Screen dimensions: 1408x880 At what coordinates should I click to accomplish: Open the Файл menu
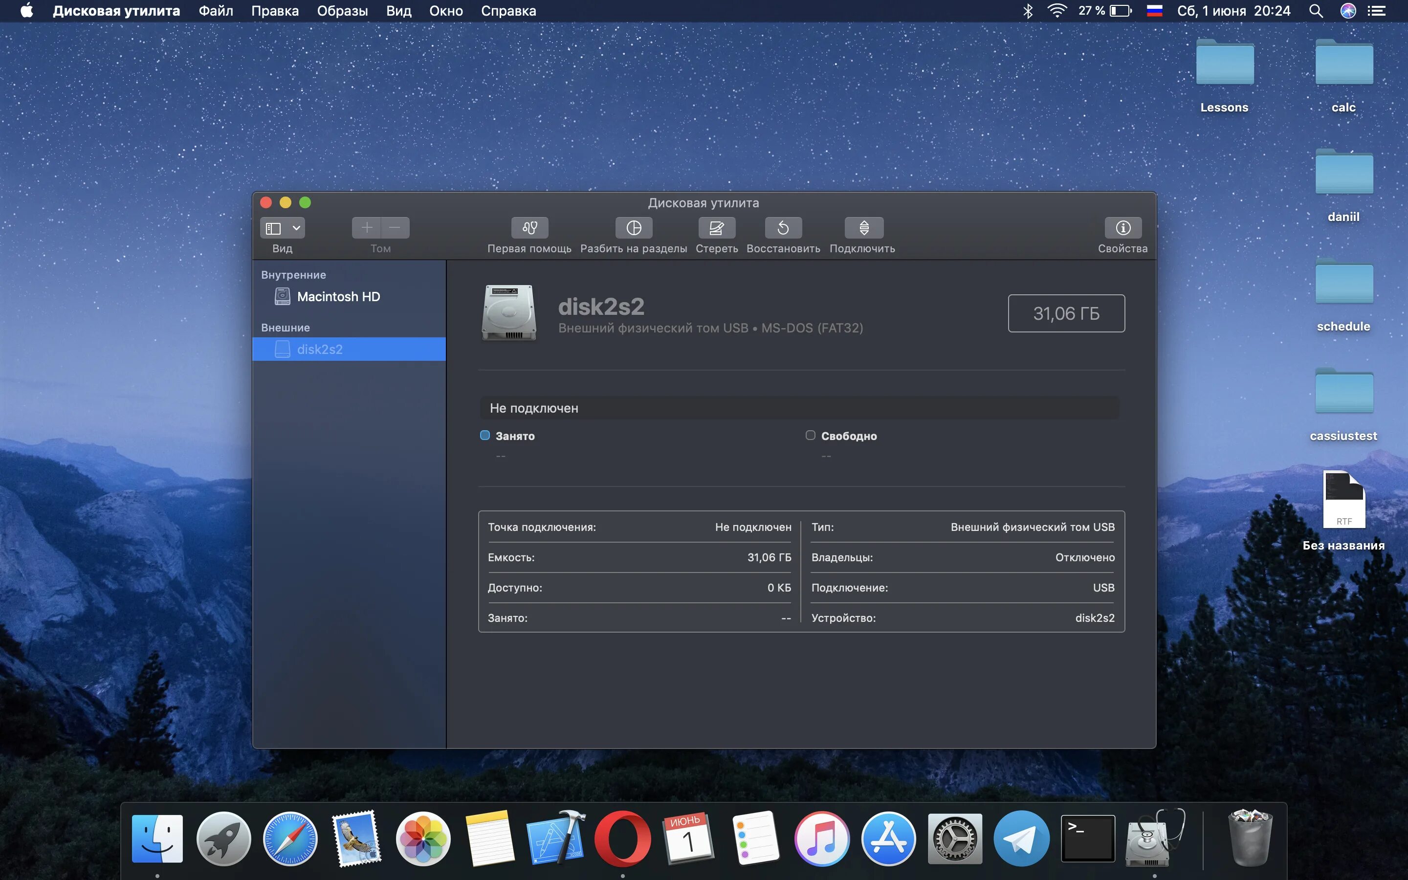[215, 11]
